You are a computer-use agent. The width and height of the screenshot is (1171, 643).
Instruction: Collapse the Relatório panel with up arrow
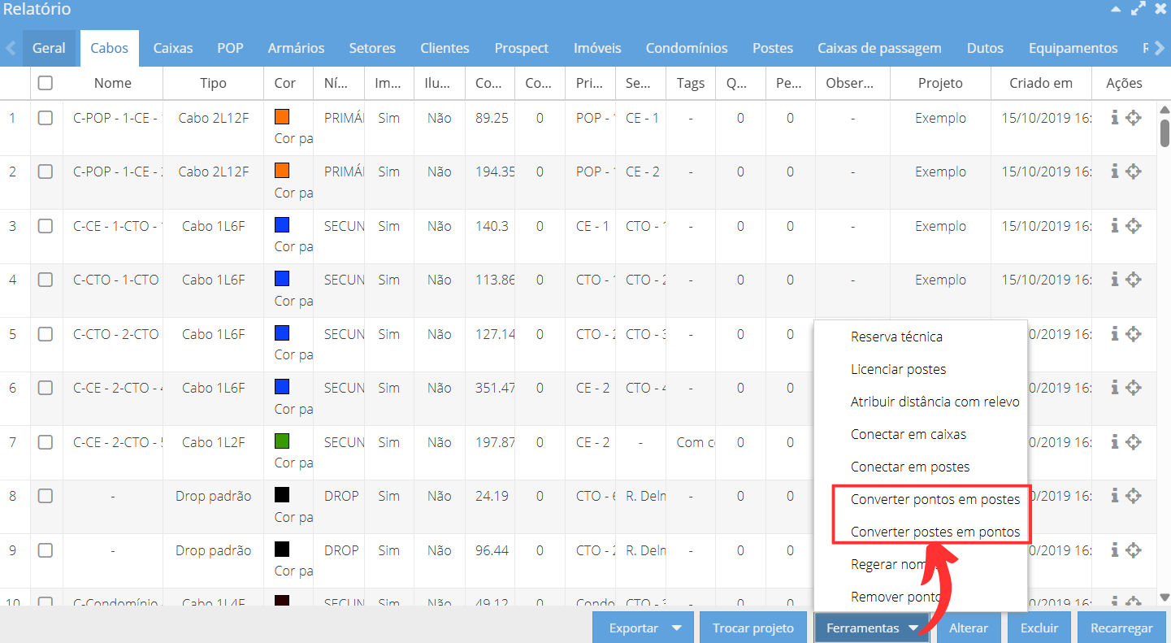pyautogui.click(x=1115, y=10)
